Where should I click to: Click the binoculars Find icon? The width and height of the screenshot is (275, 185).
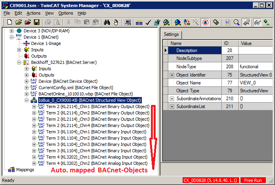pyautogui.click(x=107, y=22)
